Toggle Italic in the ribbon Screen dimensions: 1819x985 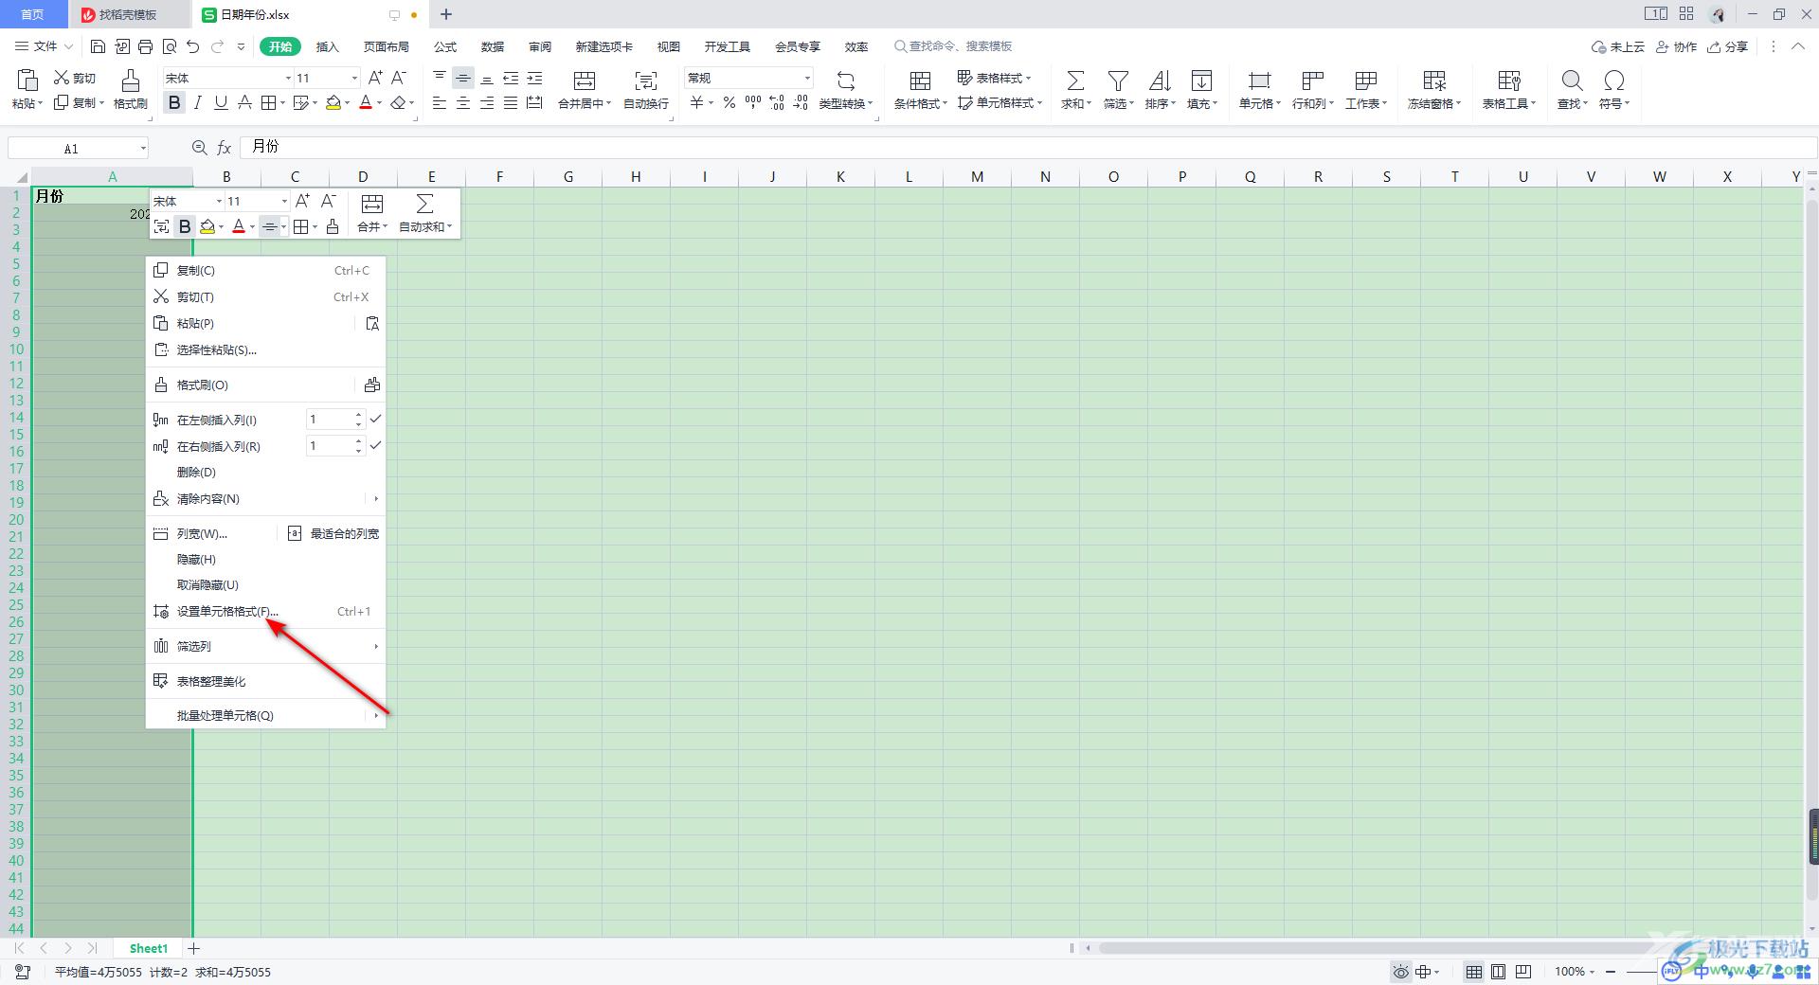[x=197, y=102]
